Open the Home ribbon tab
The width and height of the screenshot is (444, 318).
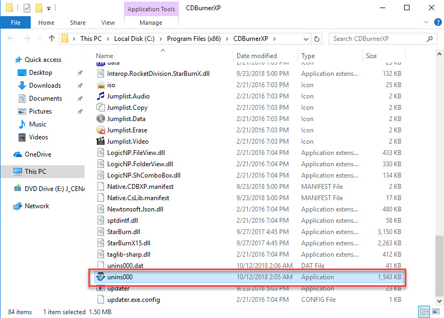(46, 23)
